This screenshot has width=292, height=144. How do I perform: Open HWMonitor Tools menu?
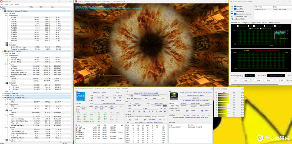[12, 4]
